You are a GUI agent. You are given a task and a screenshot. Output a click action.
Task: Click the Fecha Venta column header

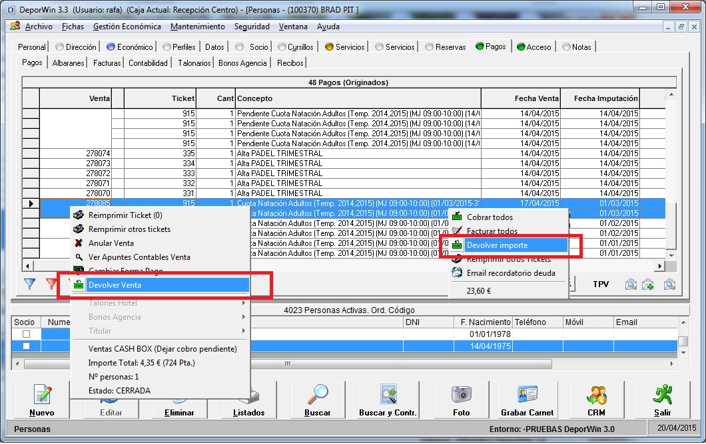(x=521, y=98)
